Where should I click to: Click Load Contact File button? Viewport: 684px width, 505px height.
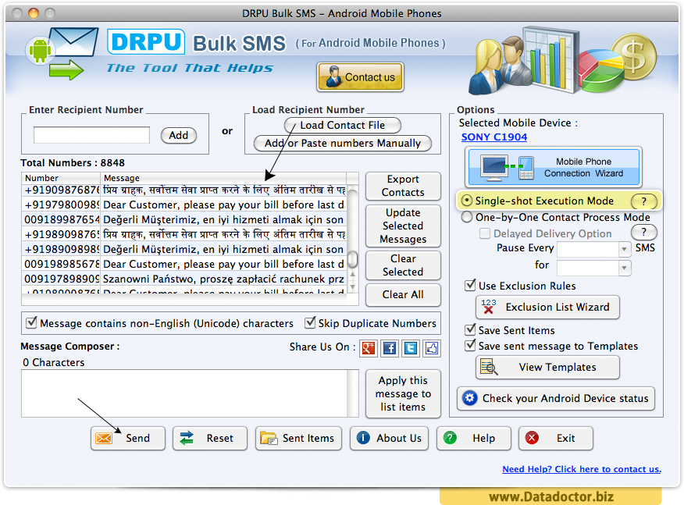[x=343, y=125]
